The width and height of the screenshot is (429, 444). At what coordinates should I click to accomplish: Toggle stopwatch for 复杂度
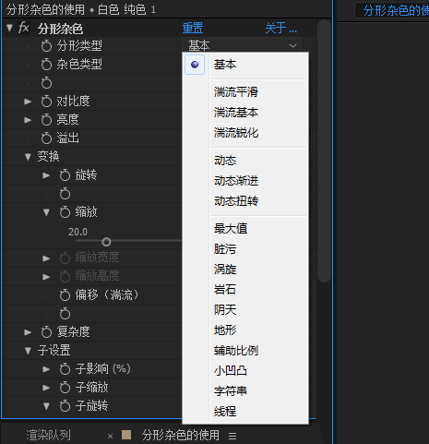(46, 332)
